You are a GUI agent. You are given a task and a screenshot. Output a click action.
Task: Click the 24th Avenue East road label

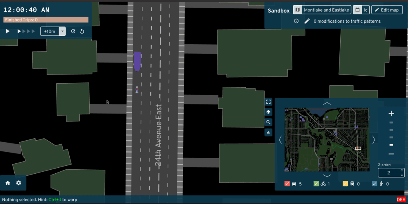coord(158,135)
